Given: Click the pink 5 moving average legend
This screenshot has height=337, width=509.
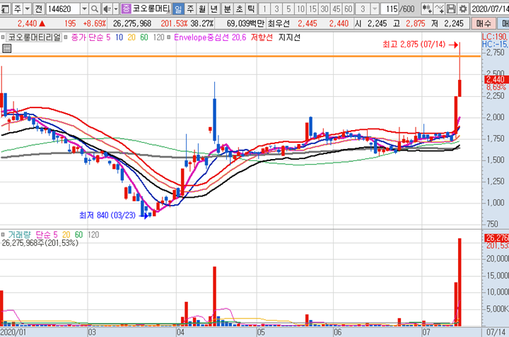Looking at the screenshot, I should (108, 37).
